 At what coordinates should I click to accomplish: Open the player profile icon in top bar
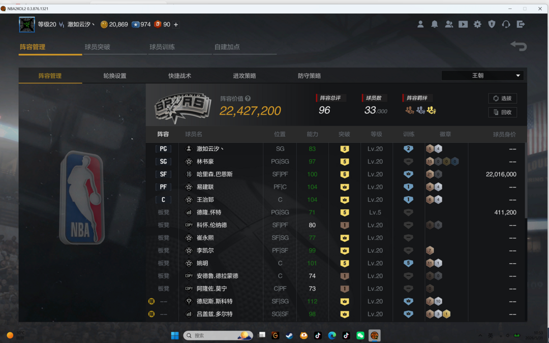pos(420,24)
